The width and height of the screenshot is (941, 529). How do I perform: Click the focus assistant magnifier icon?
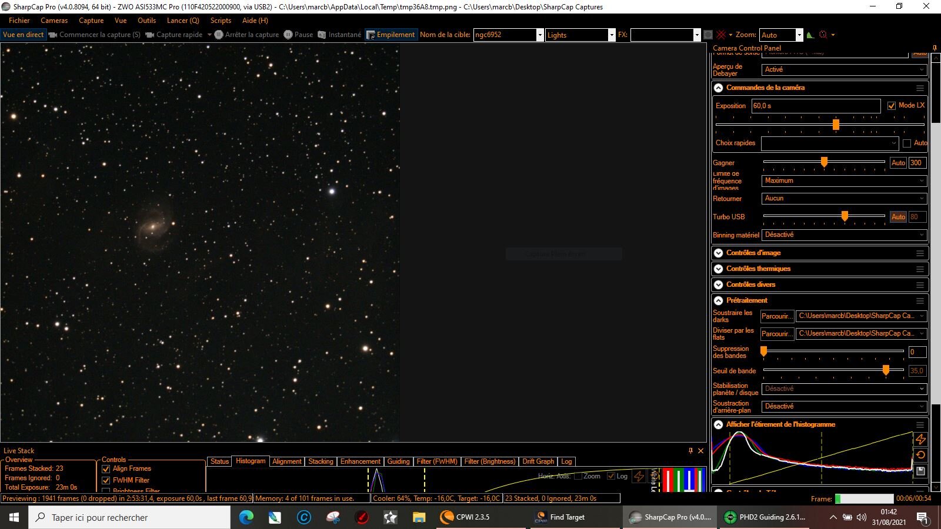point(823,35)
